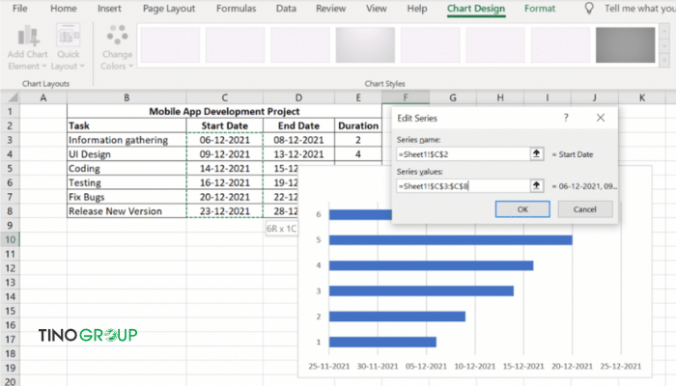The image size is (676, 386).
Task: Click the help question mark in Edit Series
Action: point(566,118)
